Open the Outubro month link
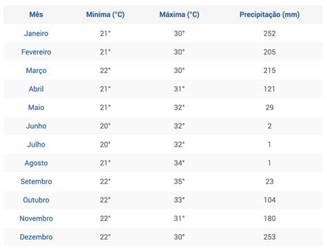The height and width of the screenshot is (250, 327). (x=36, y=200)
